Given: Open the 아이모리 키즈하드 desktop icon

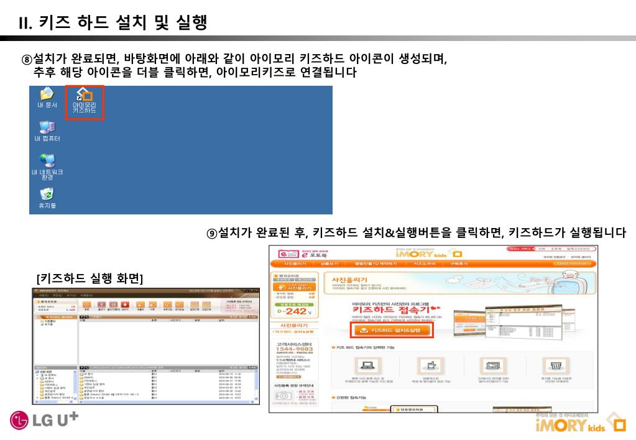Looking at the screenshot, I should coord(85,102).
